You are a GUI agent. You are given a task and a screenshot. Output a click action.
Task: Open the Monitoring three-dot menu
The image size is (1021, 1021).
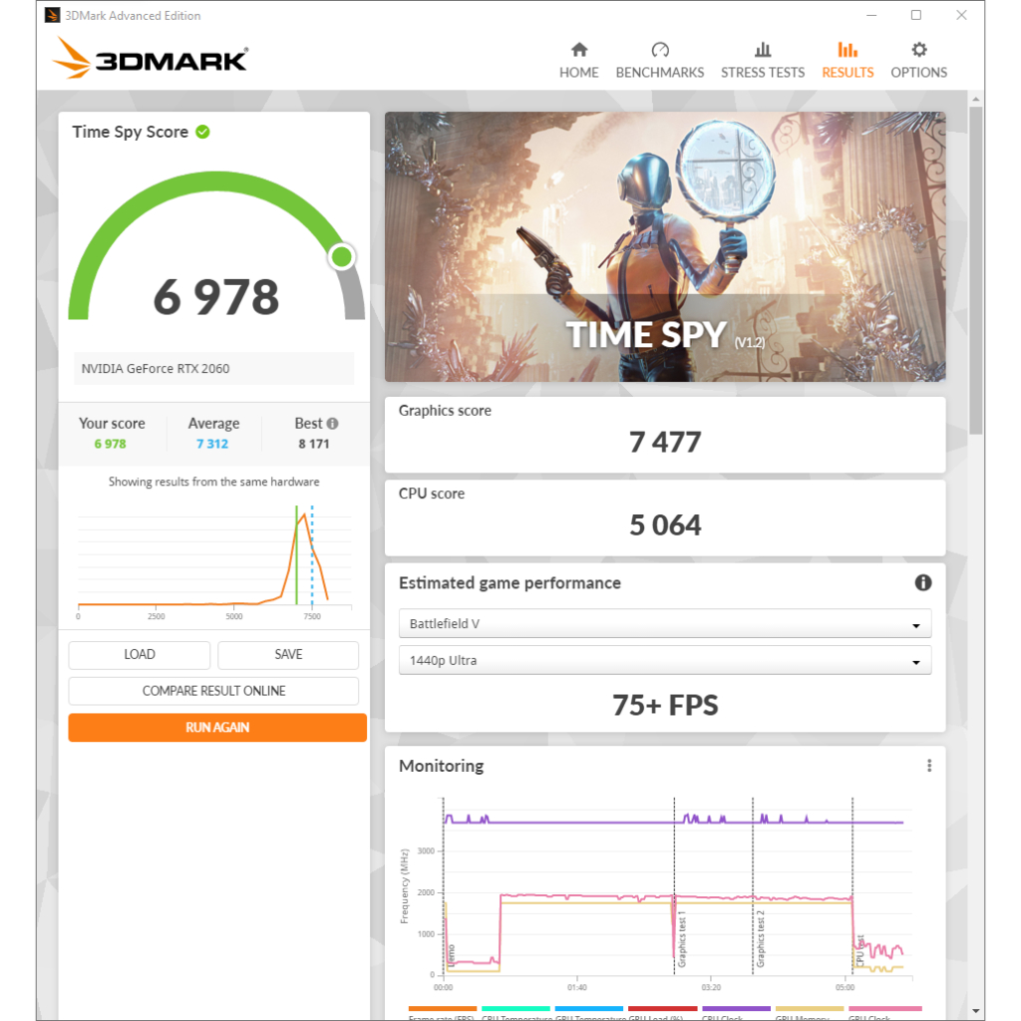click(x=929, y=766)
